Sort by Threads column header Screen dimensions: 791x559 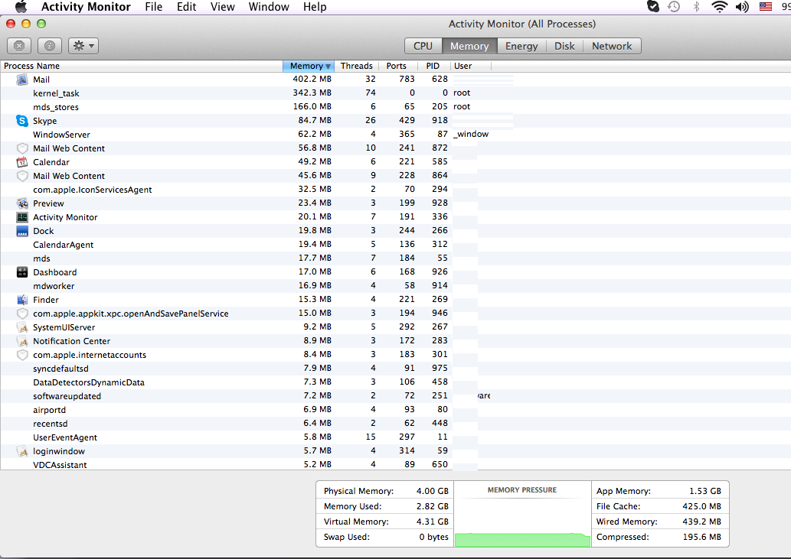(356, 66)
